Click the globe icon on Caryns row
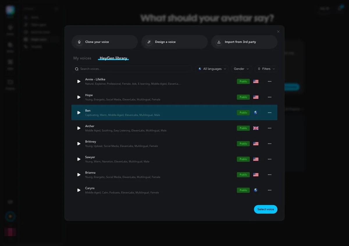 pyautogui.click(x=256, y=190)
